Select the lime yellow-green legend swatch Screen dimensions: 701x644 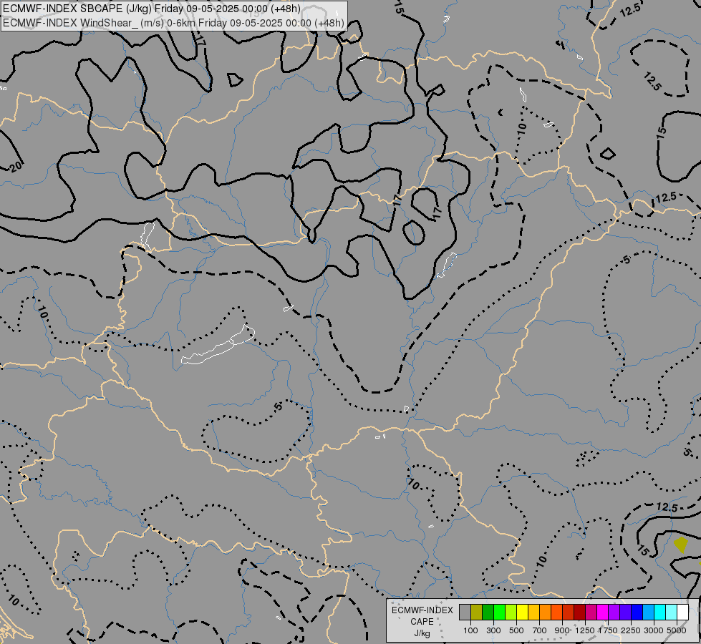click(511, 613)
